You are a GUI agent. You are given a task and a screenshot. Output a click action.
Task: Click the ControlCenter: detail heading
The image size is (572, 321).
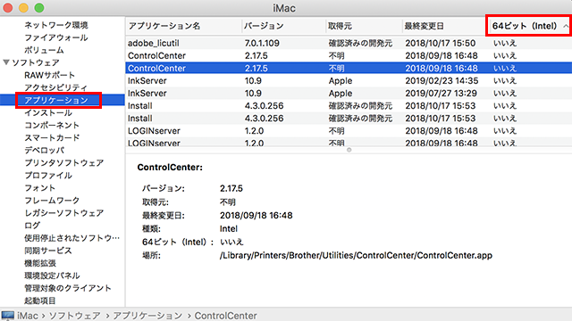tap(170, 167)
